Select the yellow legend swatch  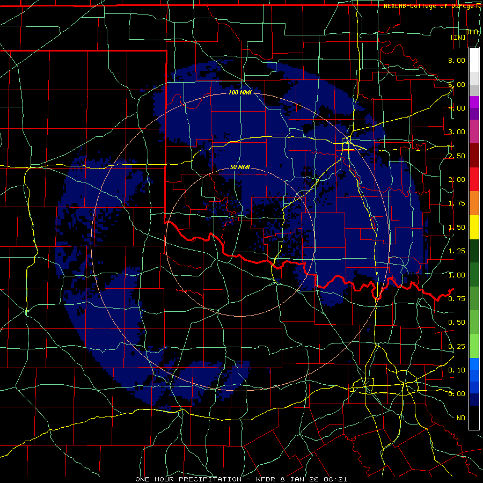[x=474, y=227]
